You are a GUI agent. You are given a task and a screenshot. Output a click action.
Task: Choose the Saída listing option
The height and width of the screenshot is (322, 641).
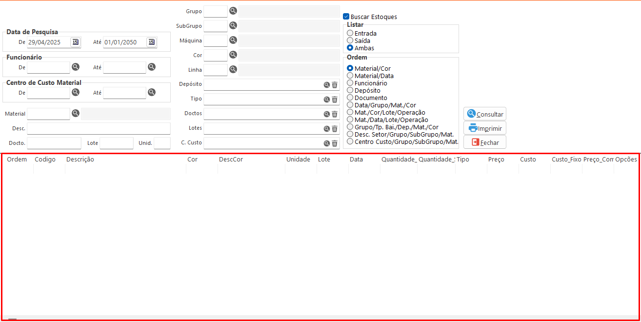(x=350, y=41)
